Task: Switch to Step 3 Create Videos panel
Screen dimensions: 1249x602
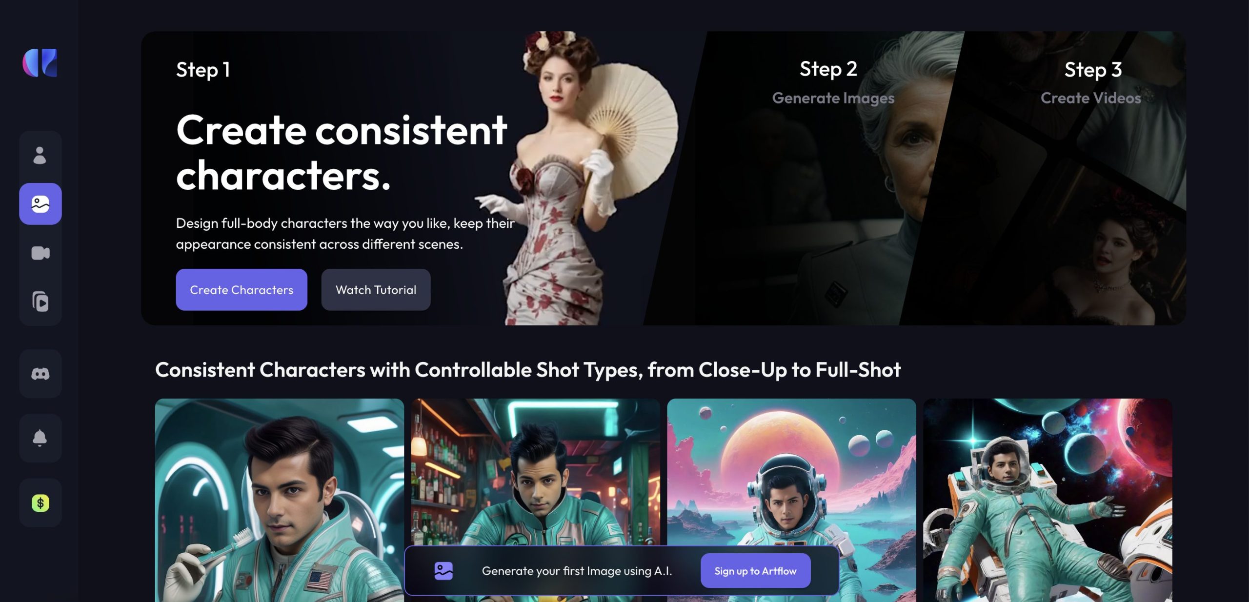Action: pos(1091,83)
